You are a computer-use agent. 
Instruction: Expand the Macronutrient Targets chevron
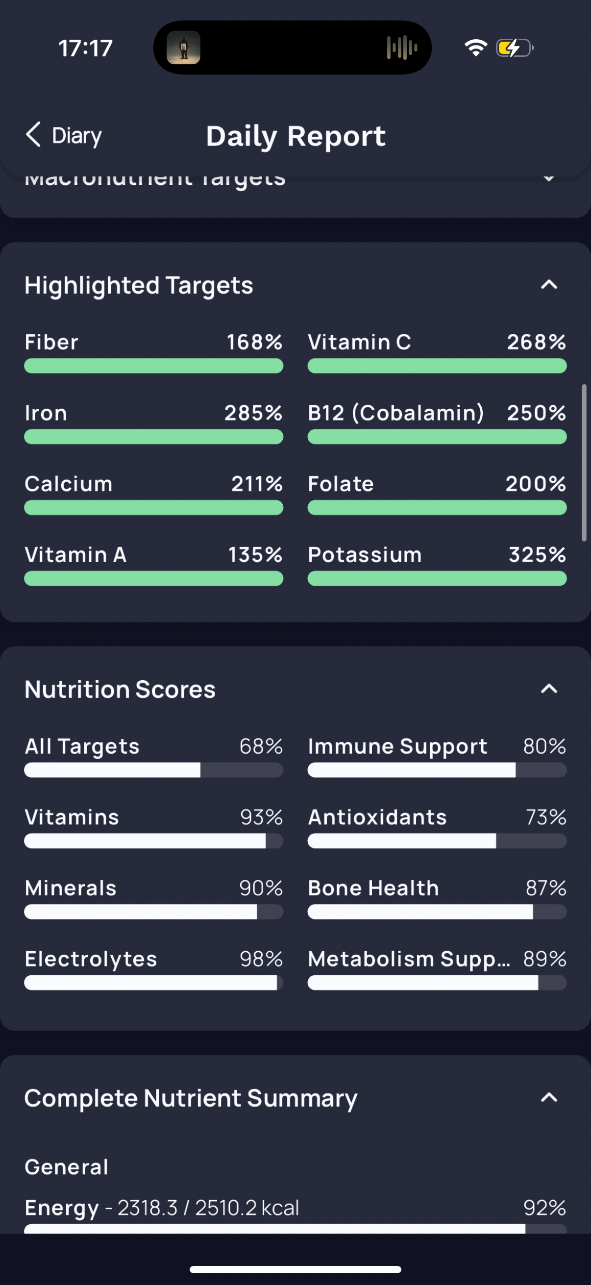(x=549, y=178)
